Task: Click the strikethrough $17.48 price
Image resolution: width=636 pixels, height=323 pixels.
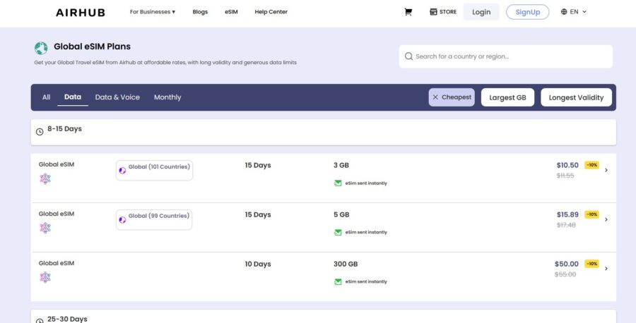Action: 566,225
